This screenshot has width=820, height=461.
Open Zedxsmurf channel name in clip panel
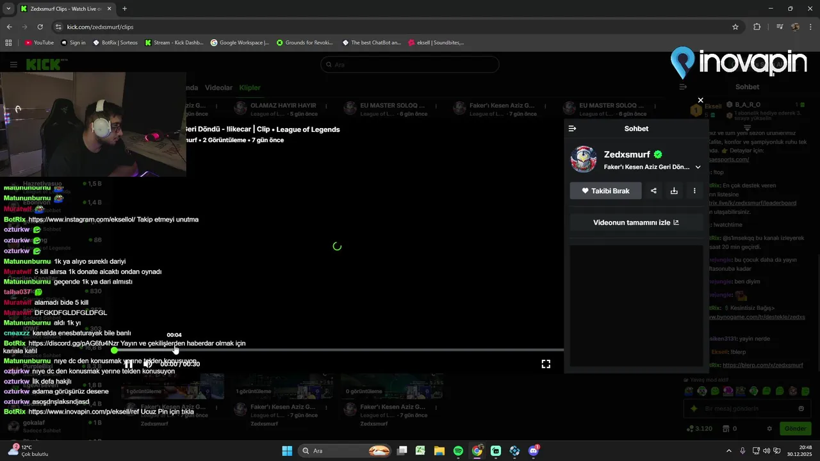627,154
